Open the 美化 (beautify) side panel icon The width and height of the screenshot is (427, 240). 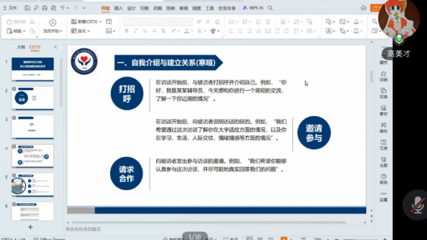tap(384, 127)
